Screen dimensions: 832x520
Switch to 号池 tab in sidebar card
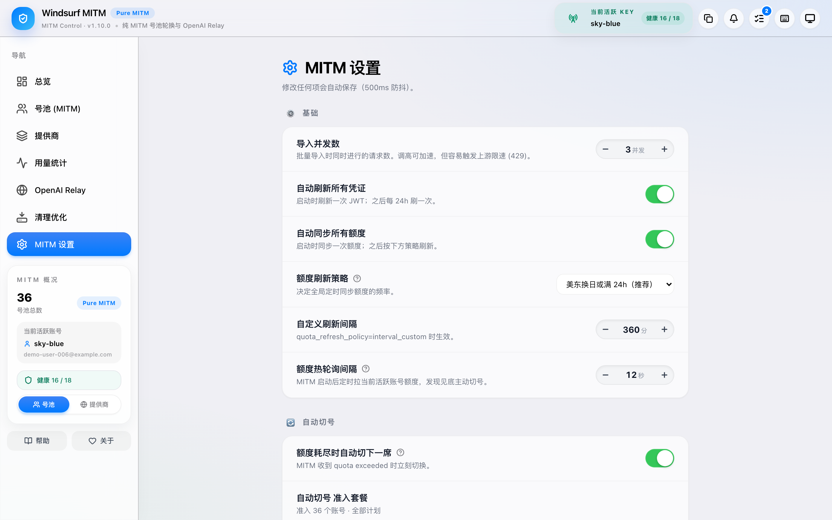tap(44, 404)
